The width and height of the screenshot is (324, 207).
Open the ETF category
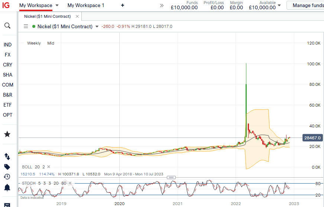pos(7,105)
